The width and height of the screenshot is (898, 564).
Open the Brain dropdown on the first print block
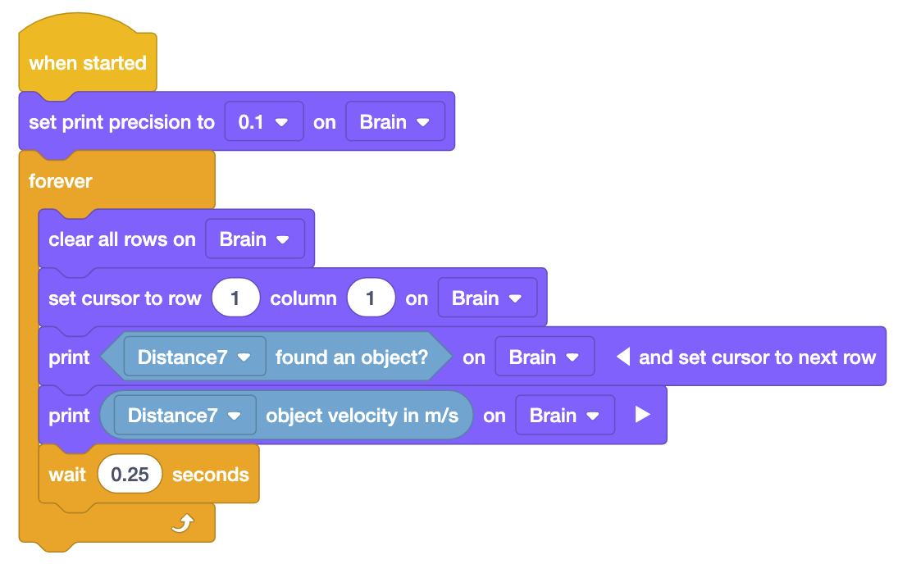(545, 356)
